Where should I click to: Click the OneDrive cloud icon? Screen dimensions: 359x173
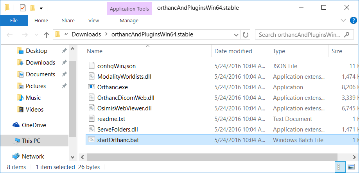point(16,125)
